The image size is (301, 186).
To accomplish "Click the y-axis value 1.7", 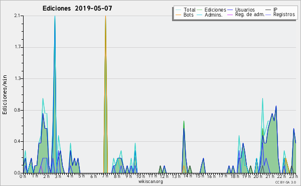I will pyautogui.click(x=17, y=47).
